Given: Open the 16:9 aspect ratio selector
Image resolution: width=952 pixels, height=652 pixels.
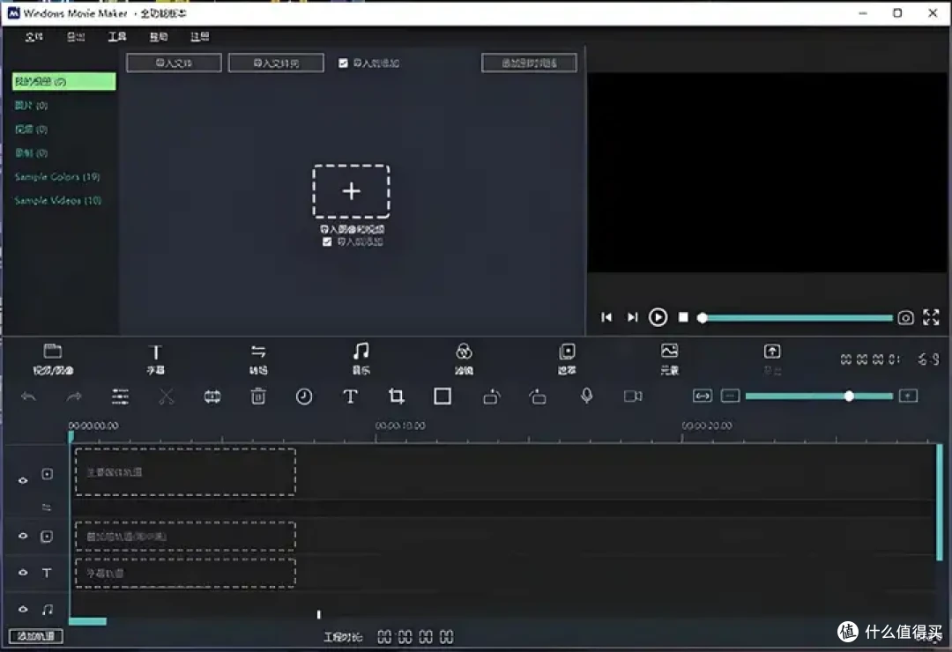Looking at the screenshot, I should tap(928, 359).
